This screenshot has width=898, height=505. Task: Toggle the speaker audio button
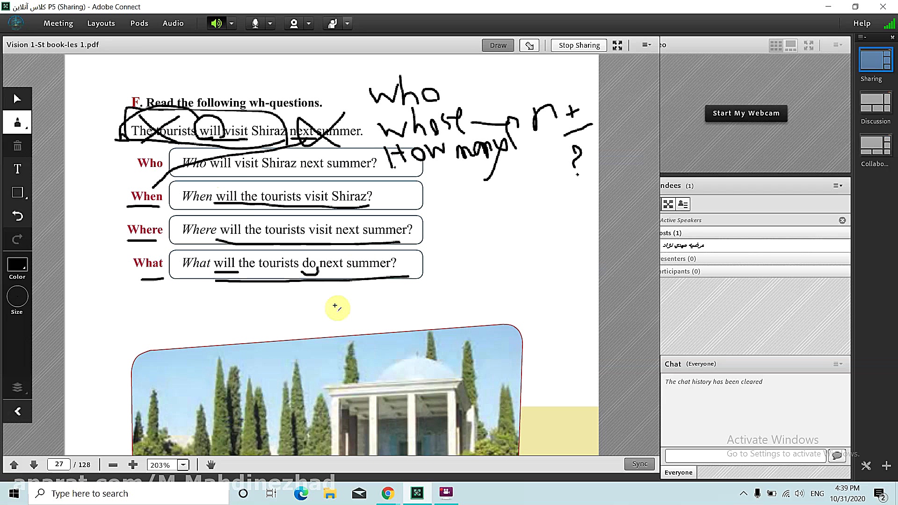(216, 23)
